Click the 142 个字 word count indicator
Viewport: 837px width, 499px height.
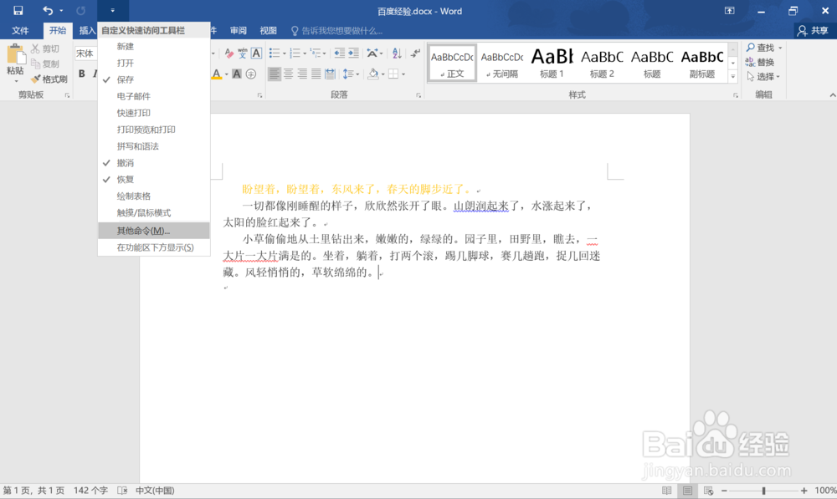pyautogui.click(x=90, y=491)
